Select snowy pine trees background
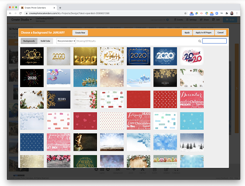This screenshot has width=245, height=186. coord(192,142)
